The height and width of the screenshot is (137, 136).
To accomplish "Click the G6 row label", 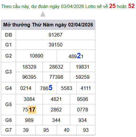I will point(9,120).
